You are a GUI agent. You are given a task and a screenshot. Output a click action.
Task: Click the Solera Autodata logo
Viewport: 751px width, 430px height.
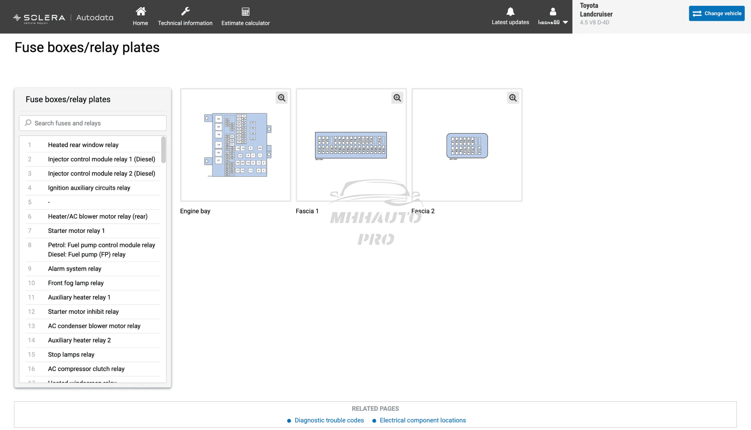63,18
